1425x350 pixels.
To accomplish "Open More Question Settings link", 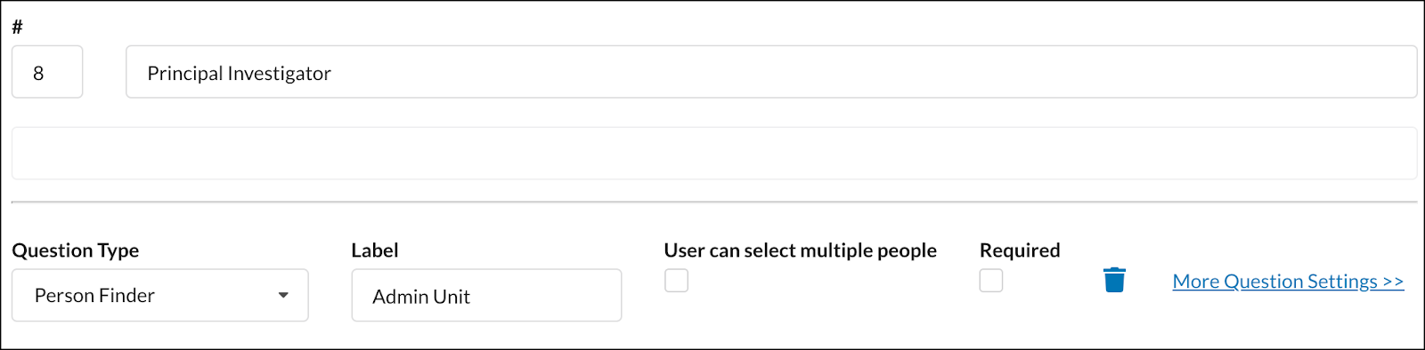I will 1288,282.
